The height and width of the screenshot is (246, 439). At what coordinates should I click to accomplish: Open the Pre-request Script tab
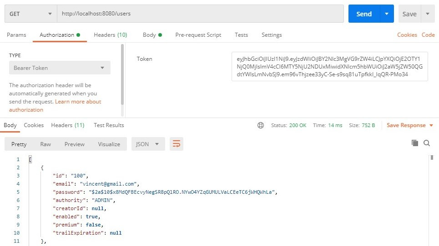[198, 35]
